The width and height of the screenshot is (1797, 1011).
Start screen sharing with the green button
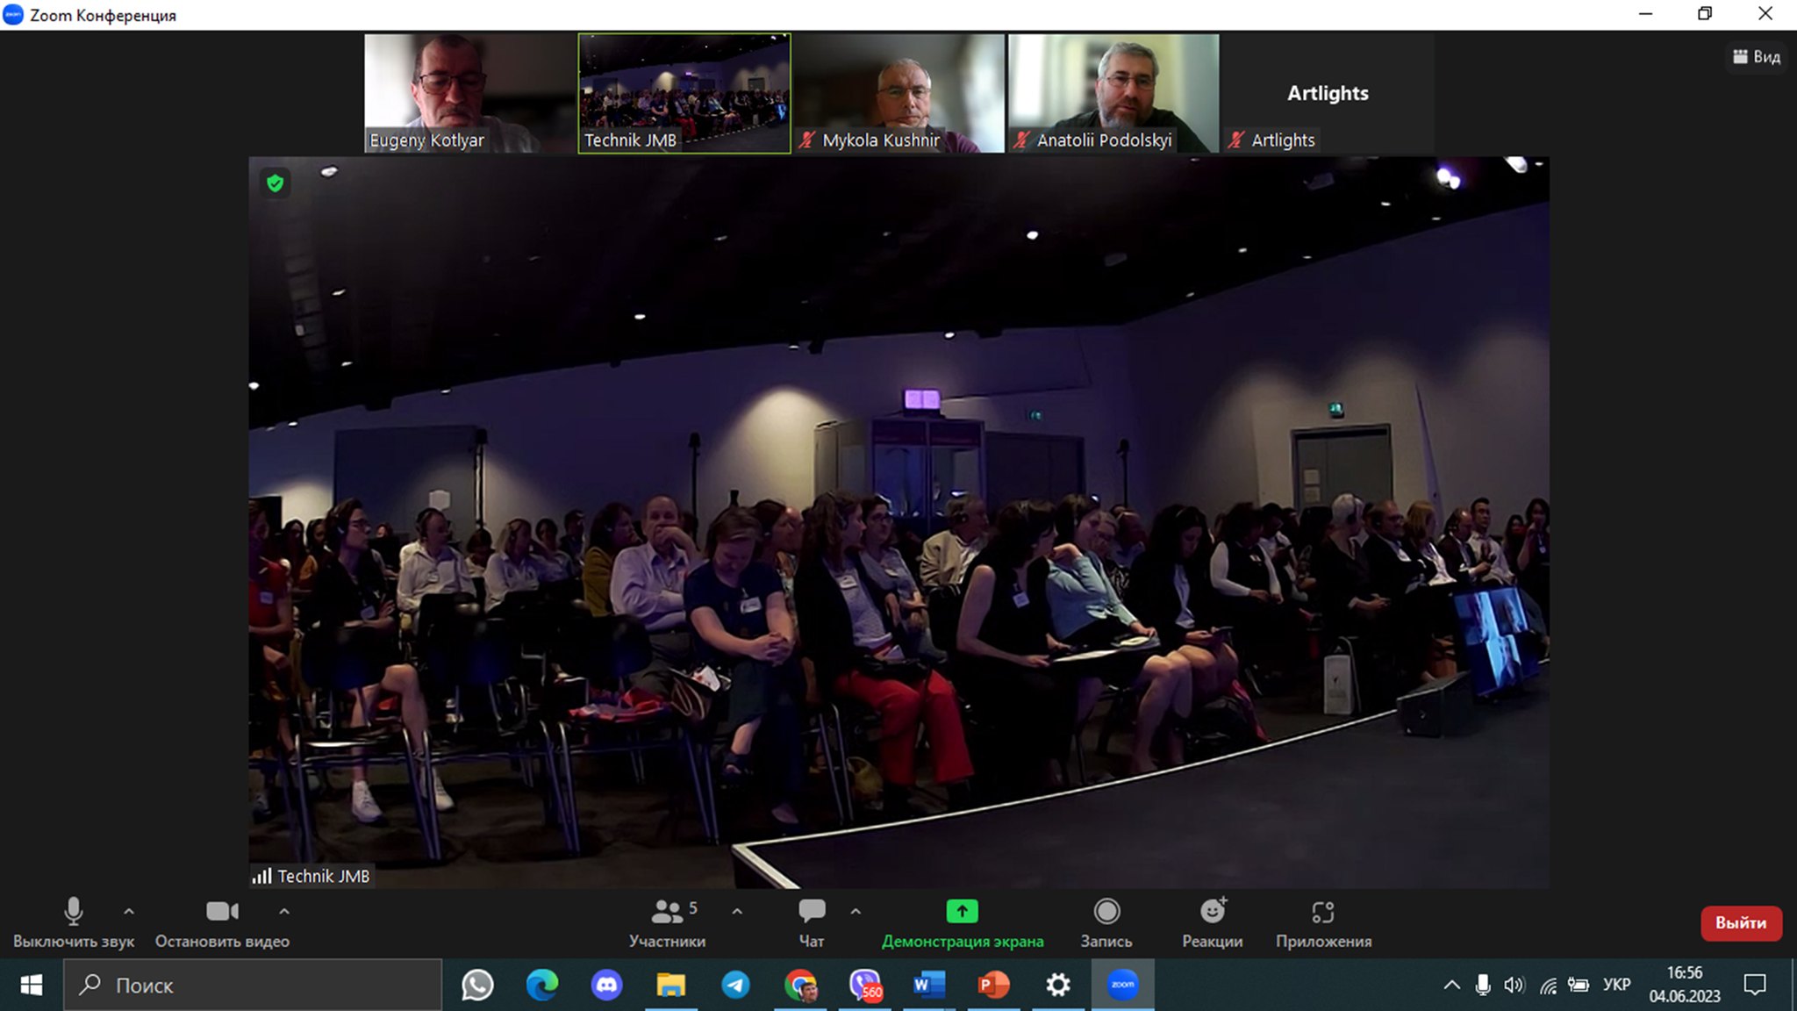click(962, 912)
